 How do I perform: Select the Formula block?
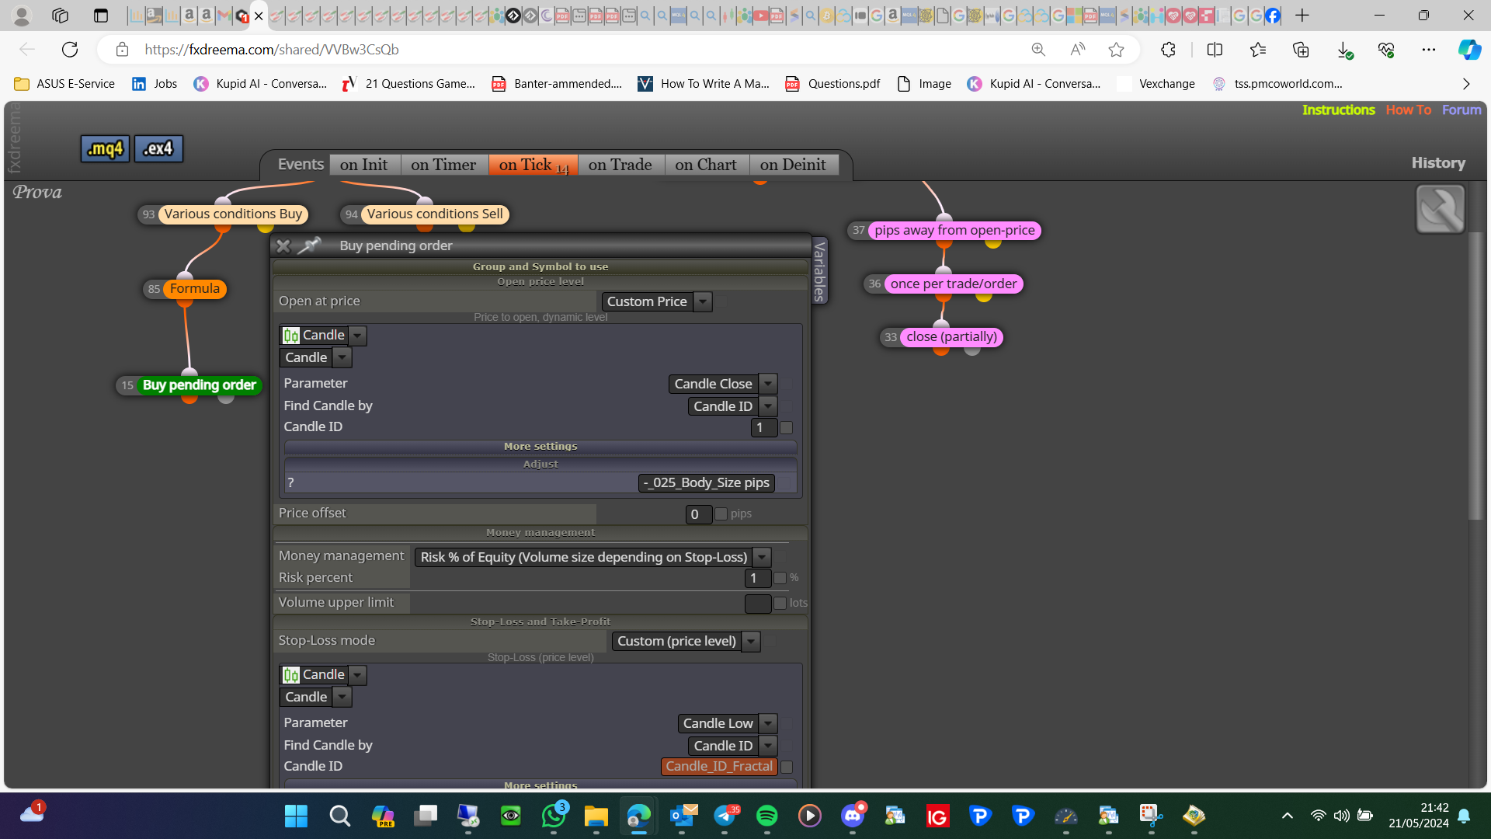(x=194, y=289)
